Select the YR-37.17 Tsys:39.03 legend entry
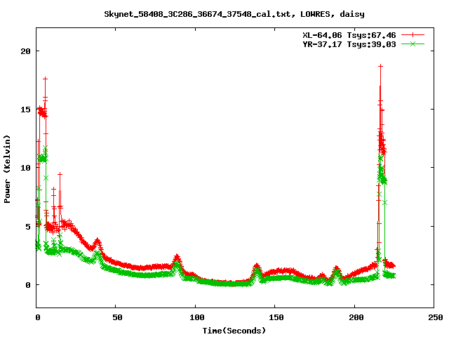449x337 pixels. 349,44
